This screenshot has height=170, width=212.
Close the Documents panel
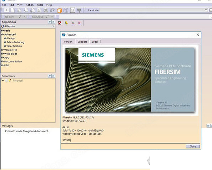click(54, 76)
